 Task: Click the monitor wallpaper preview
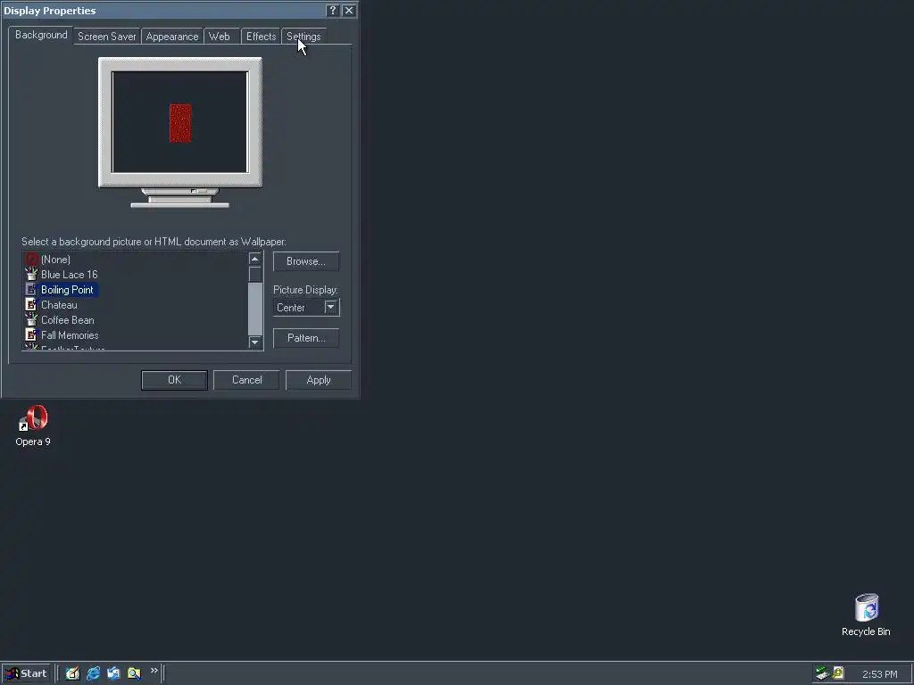(180, 122)
